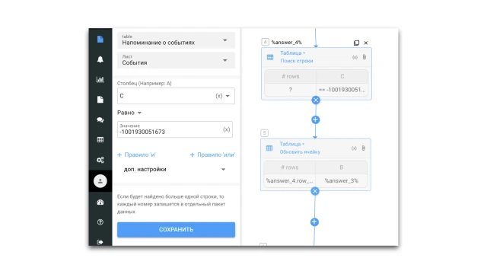Click the Значение input field
The image size is (487, 274).
[x=175, y=129]
